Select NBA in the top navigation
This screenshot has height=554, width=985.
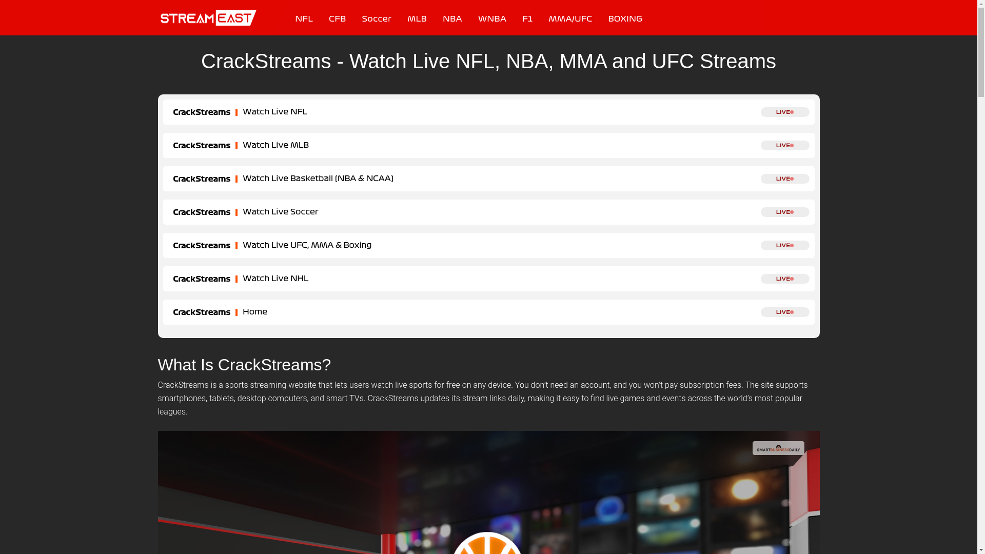click(452, 19)
